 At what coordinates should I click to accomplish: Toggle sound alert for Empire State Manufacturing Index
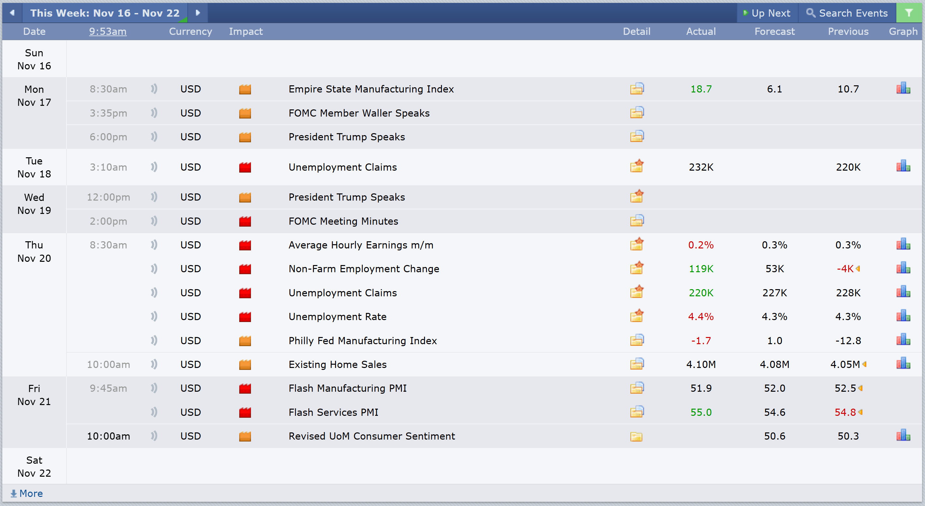tap(154, 89)
